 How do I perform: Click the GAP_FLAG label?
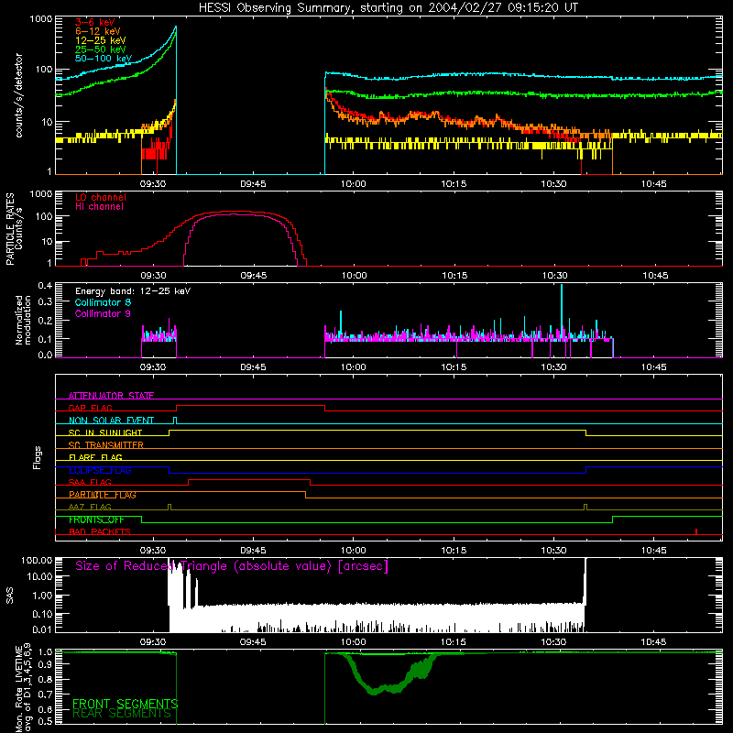(x=90, y=408)
